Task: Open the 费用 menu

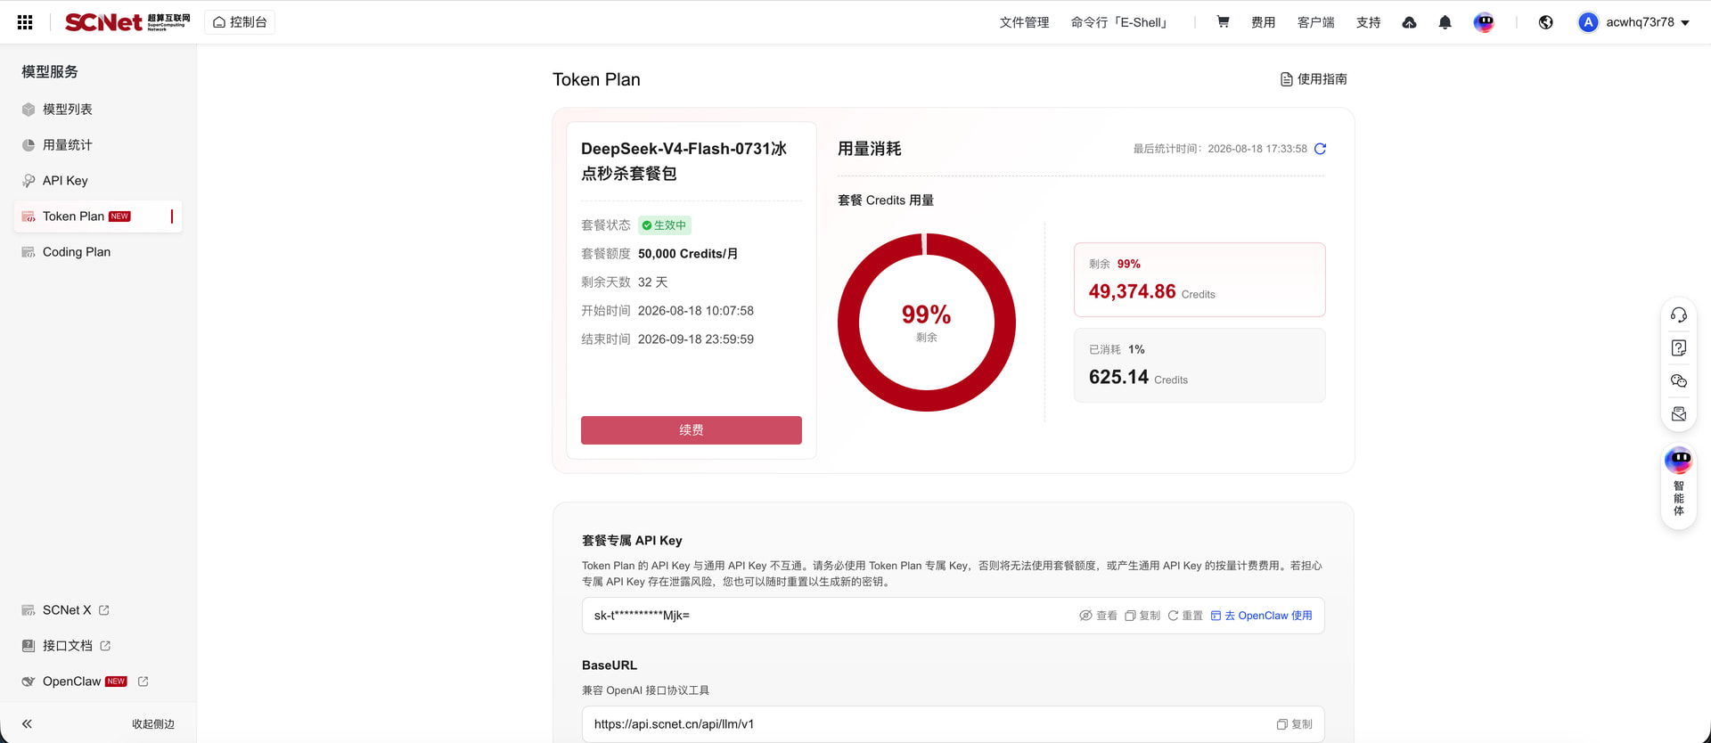Action: (1263, 22)
